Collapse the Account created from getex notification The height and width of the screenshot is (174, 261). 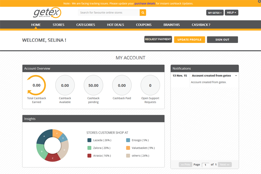tap(236, 76)
